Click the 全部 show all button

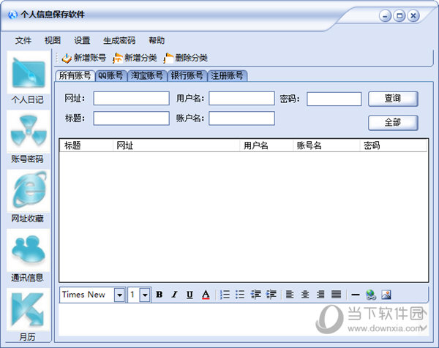(x=393, y=123)
